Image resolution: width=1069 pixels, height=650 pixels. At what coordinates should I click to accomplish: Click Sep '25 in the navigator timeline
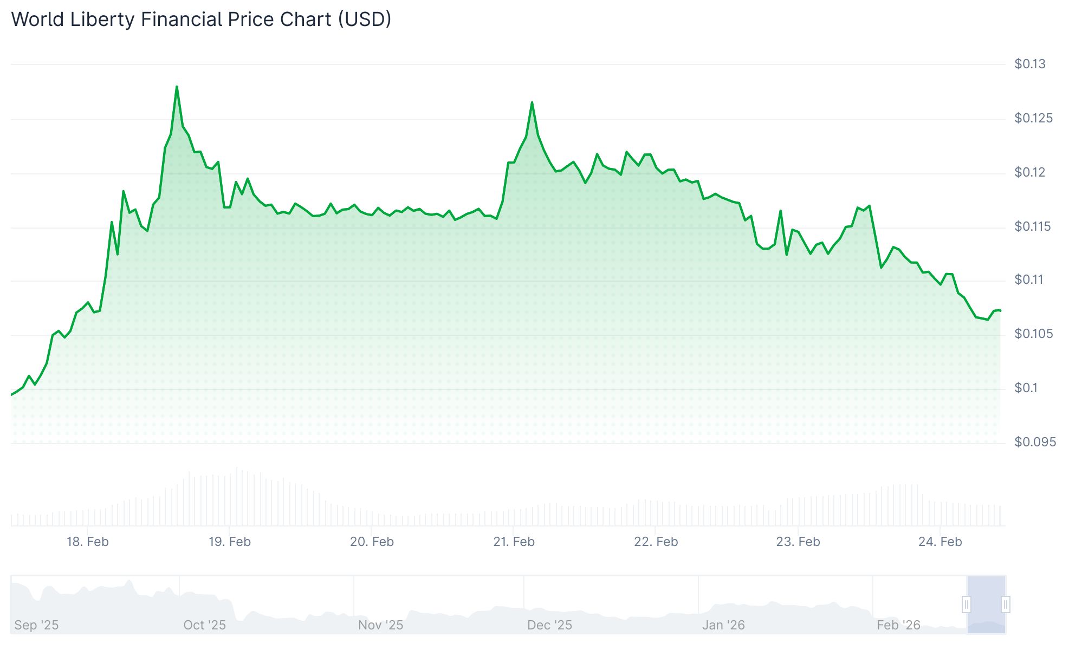(38, 624)
